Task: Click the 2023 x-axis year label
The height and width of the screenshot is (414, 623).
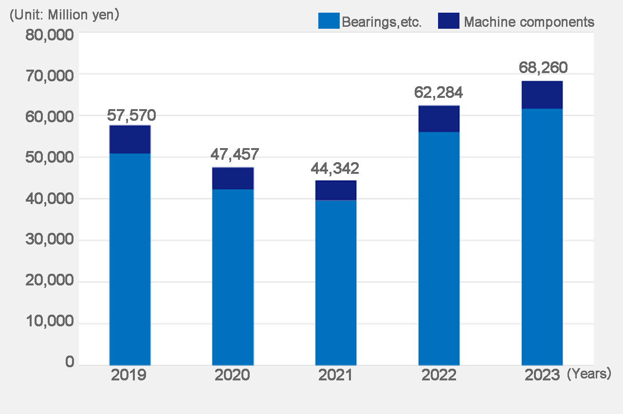Action: point(542,375)
